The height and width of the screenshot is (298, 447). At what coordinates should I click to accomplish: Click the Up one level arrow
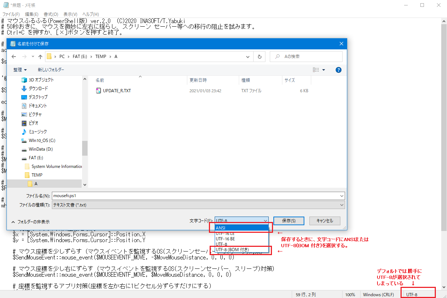[x=40, y=57]
